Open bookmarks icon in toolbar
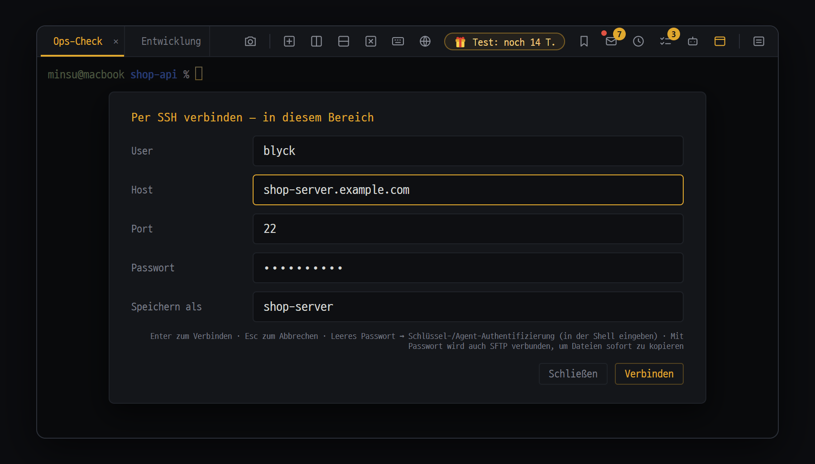 pyautogui.click(x=584, y=42)
